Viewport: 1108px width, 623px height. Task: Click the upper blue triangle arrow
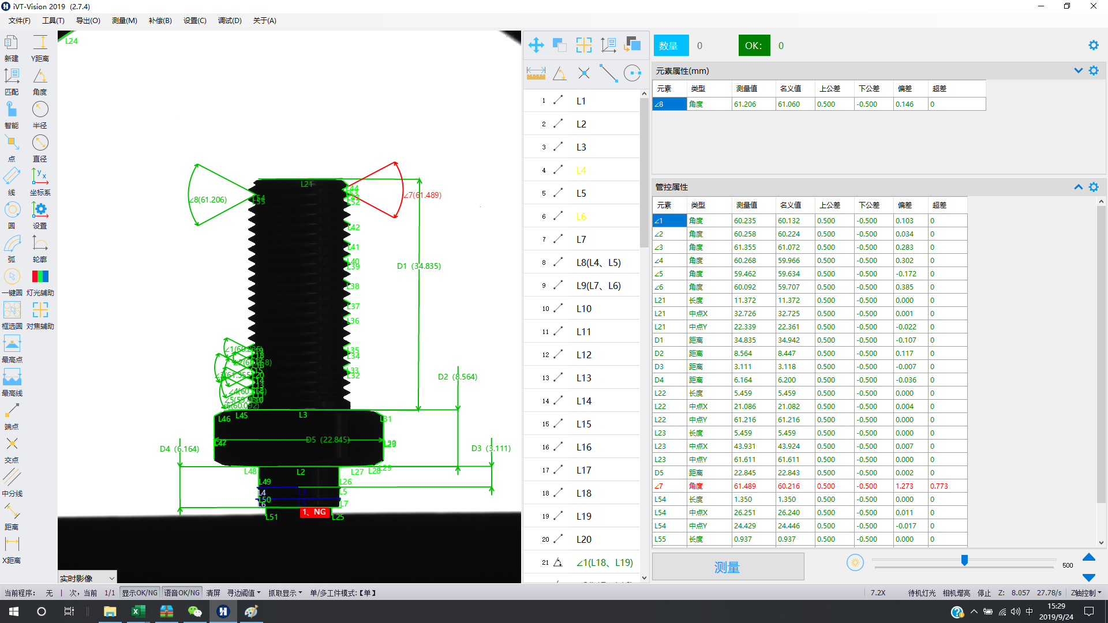(x=1089, y=557)
